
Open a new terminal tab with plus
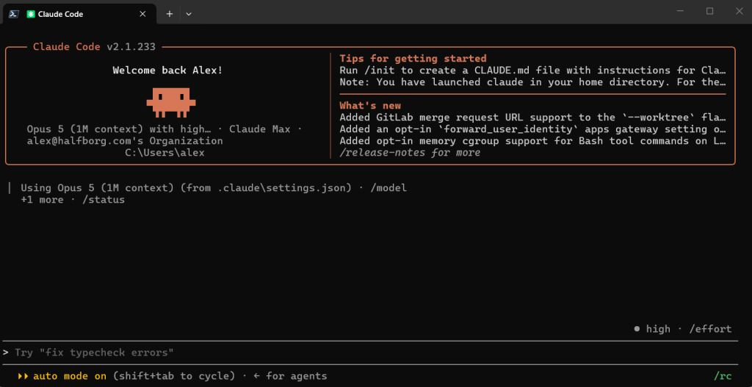click(170, 14)
